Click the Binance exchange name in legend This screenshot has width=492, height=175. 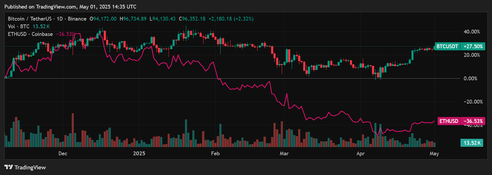tap(77, 19)
